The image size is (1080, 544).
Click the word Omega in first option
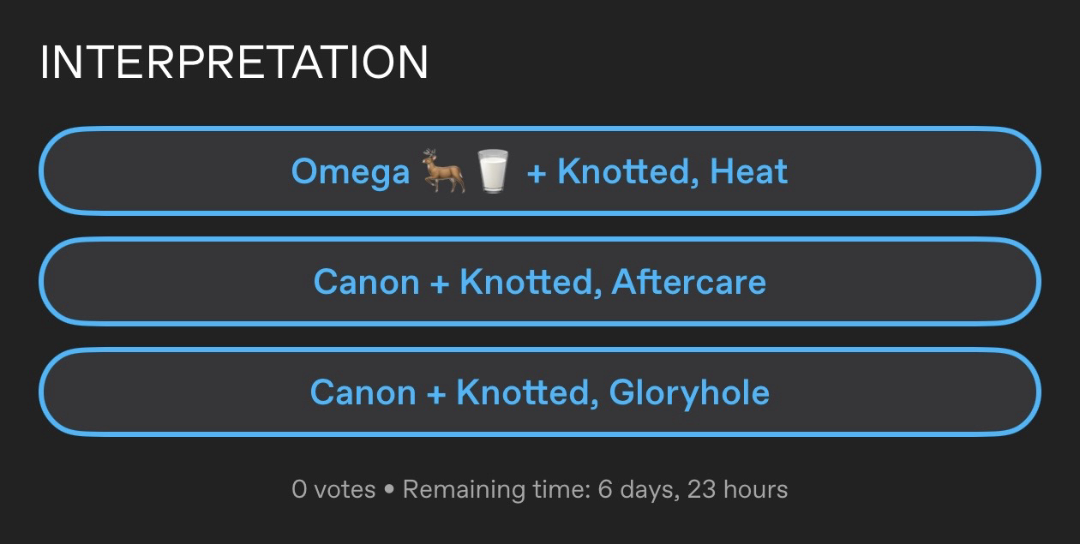[x=351, y=172]
